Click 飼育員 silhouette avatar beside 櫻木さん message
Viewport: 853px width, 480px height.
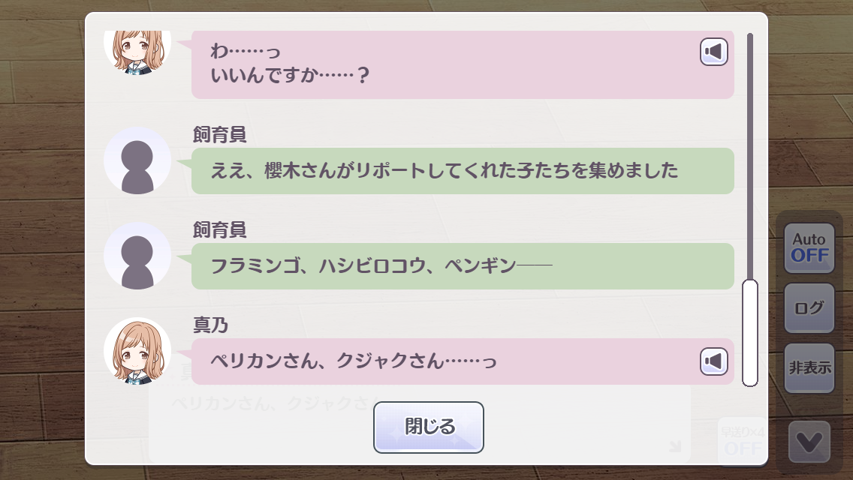coord(137,160)
